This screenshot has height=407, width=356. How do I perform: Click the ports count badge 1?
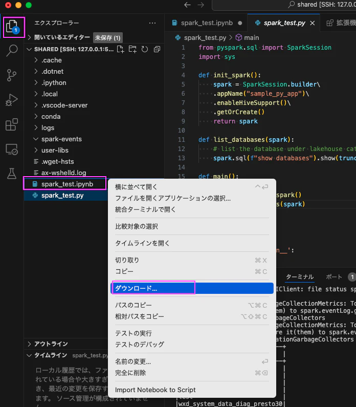pos(352,277)
